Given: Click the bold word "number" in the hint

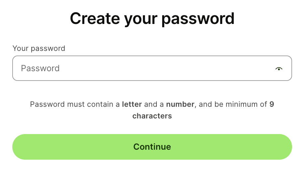Looking at the screenshot, I should click(180, 104).
